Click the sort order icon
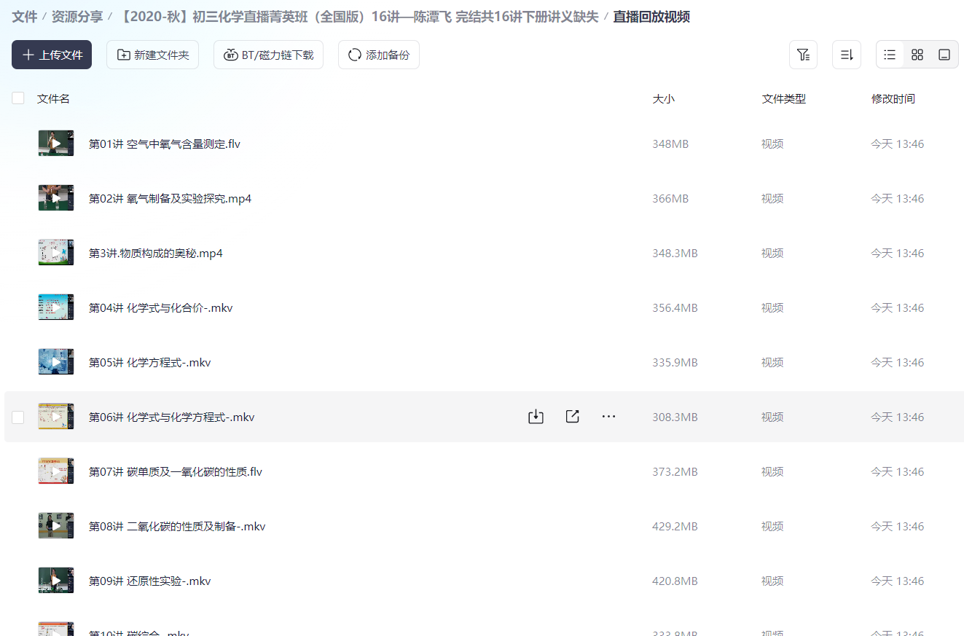 click(846, 54)
